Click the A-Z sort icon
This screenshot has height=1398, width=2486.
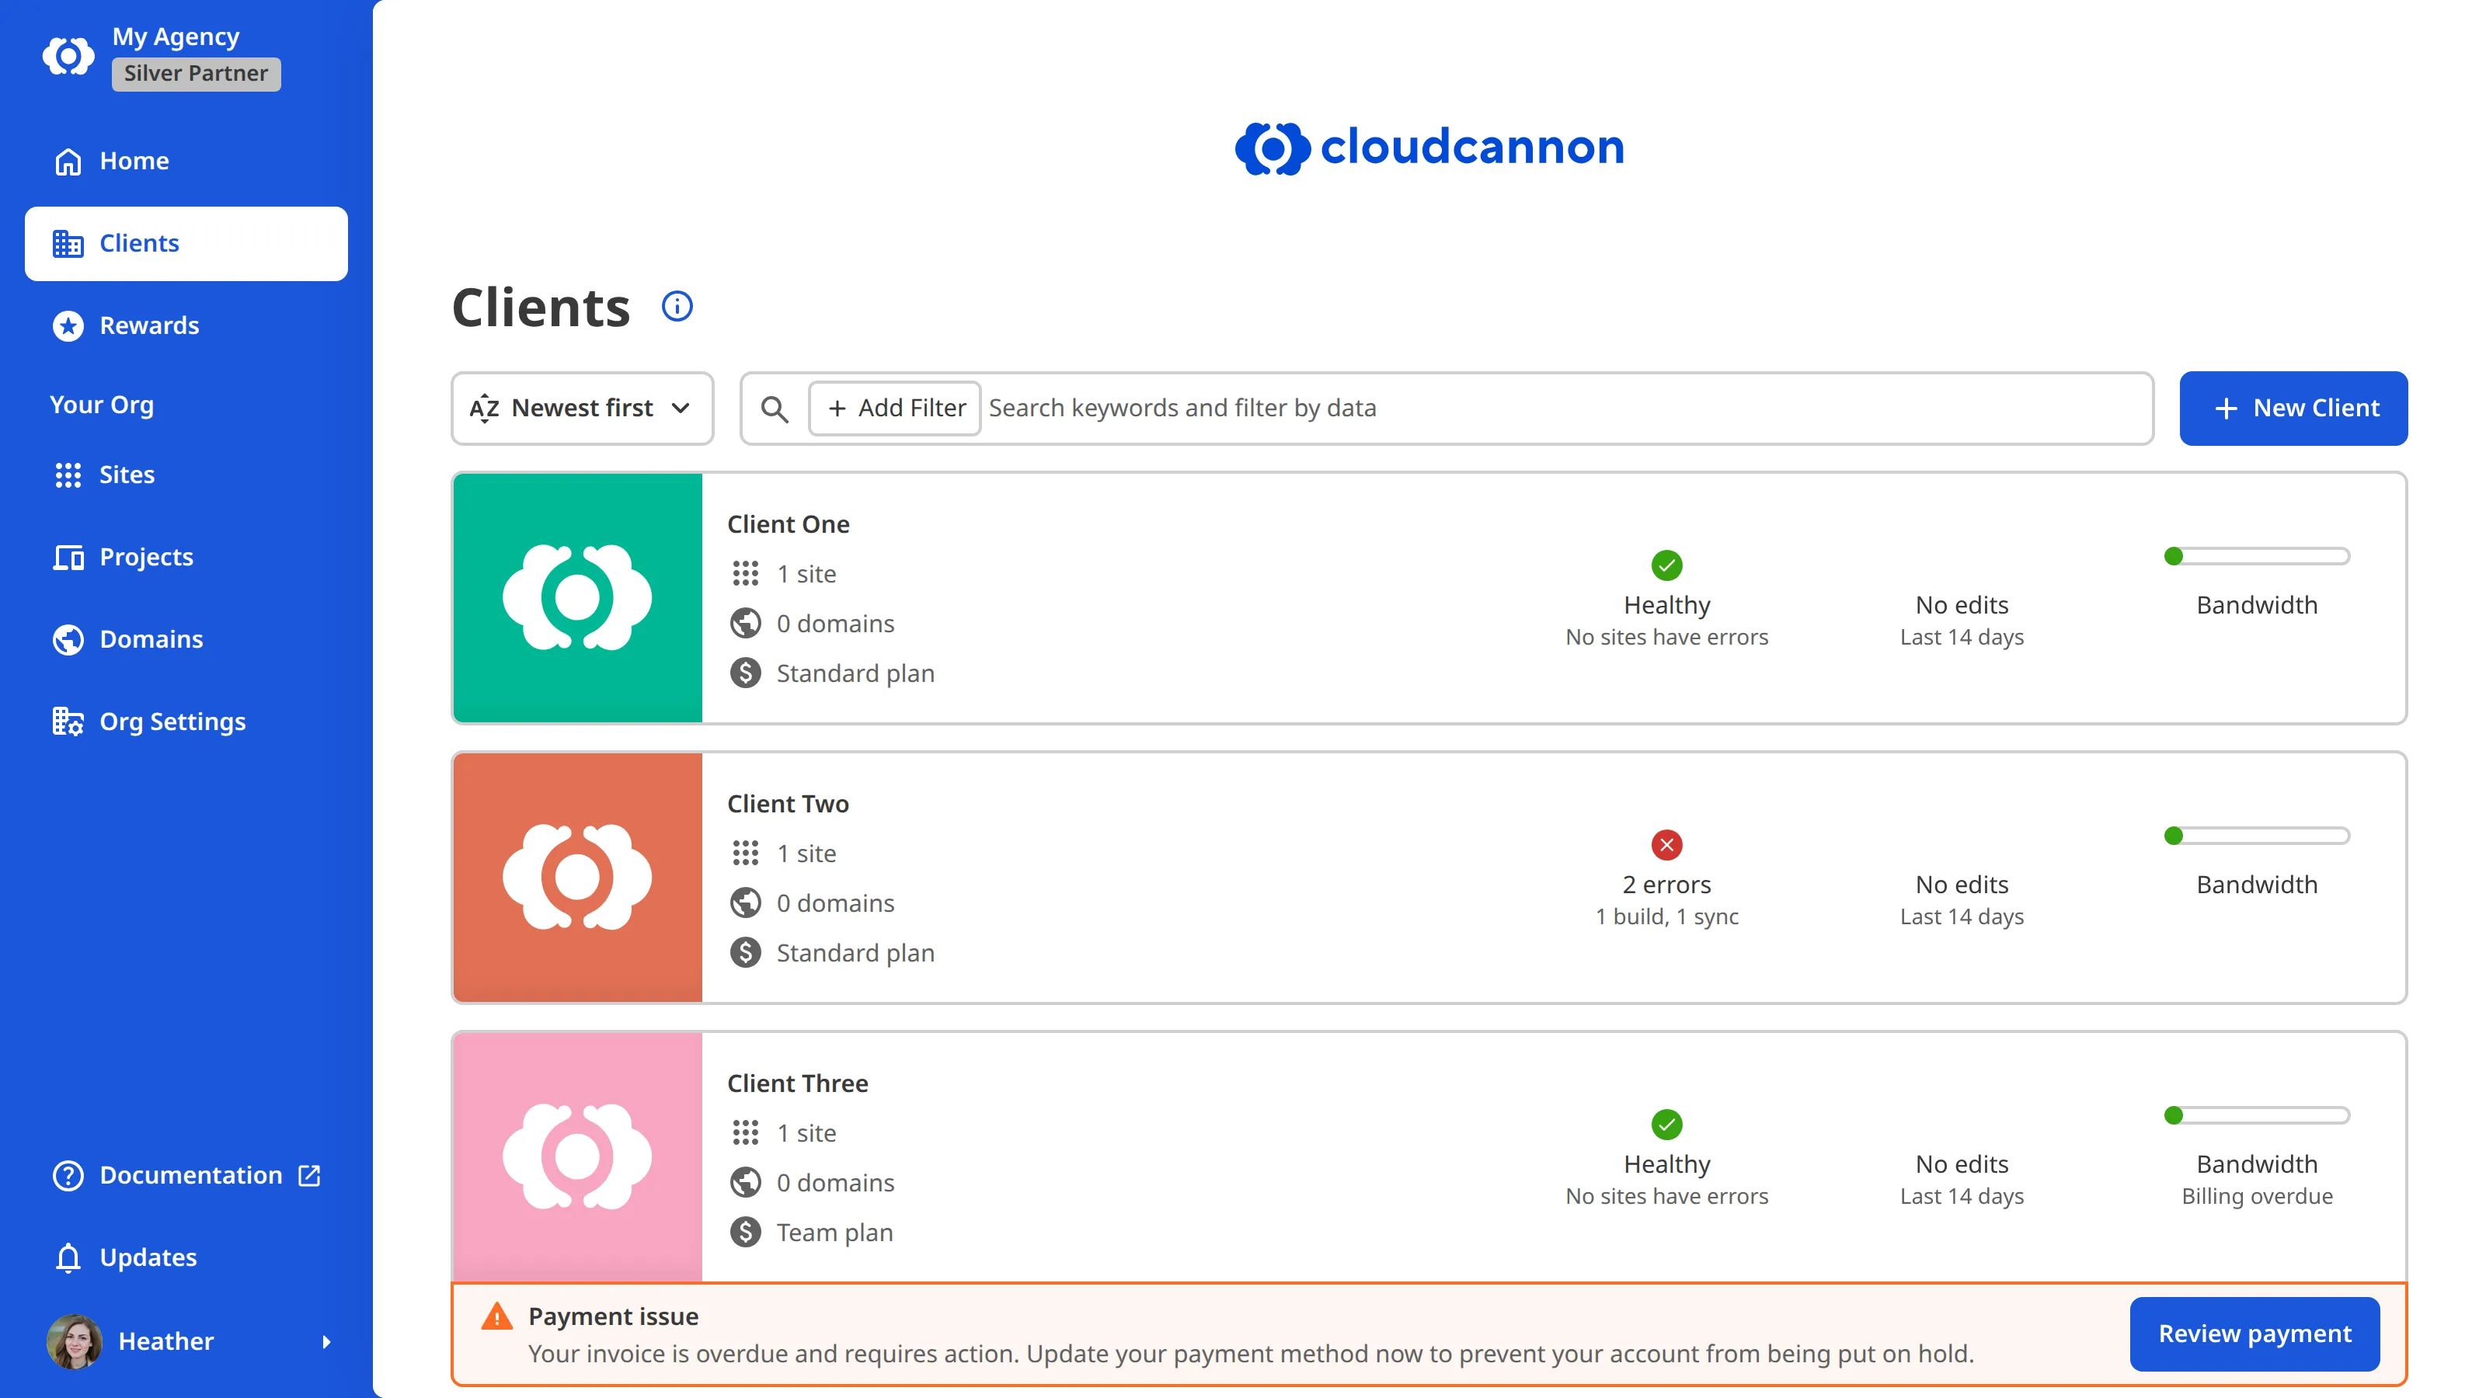[x=483, y=409]
